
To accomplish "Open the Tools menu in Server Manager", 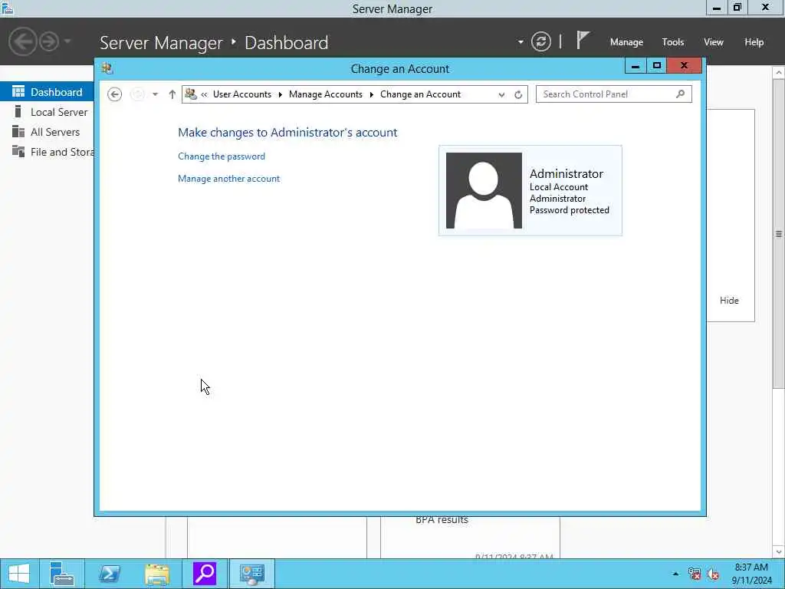I will (x=673, y=42).
